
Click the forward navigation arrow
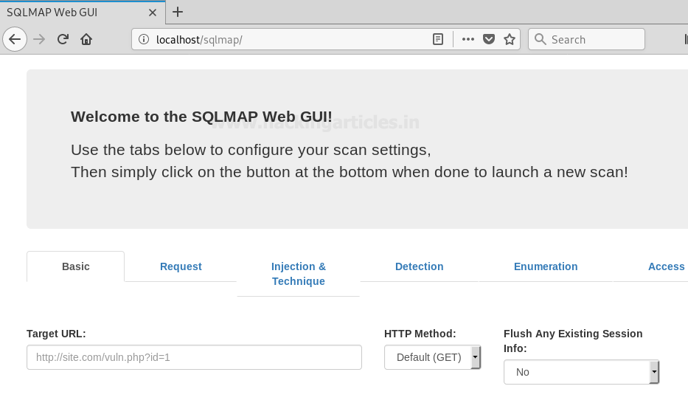point(39,40)
